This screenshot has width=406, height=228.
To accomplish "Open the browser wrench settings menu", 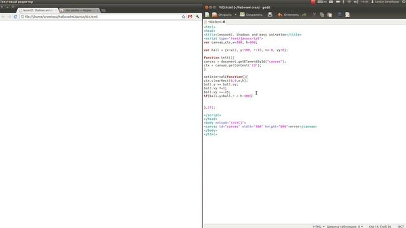I will [x=197, y=17].
